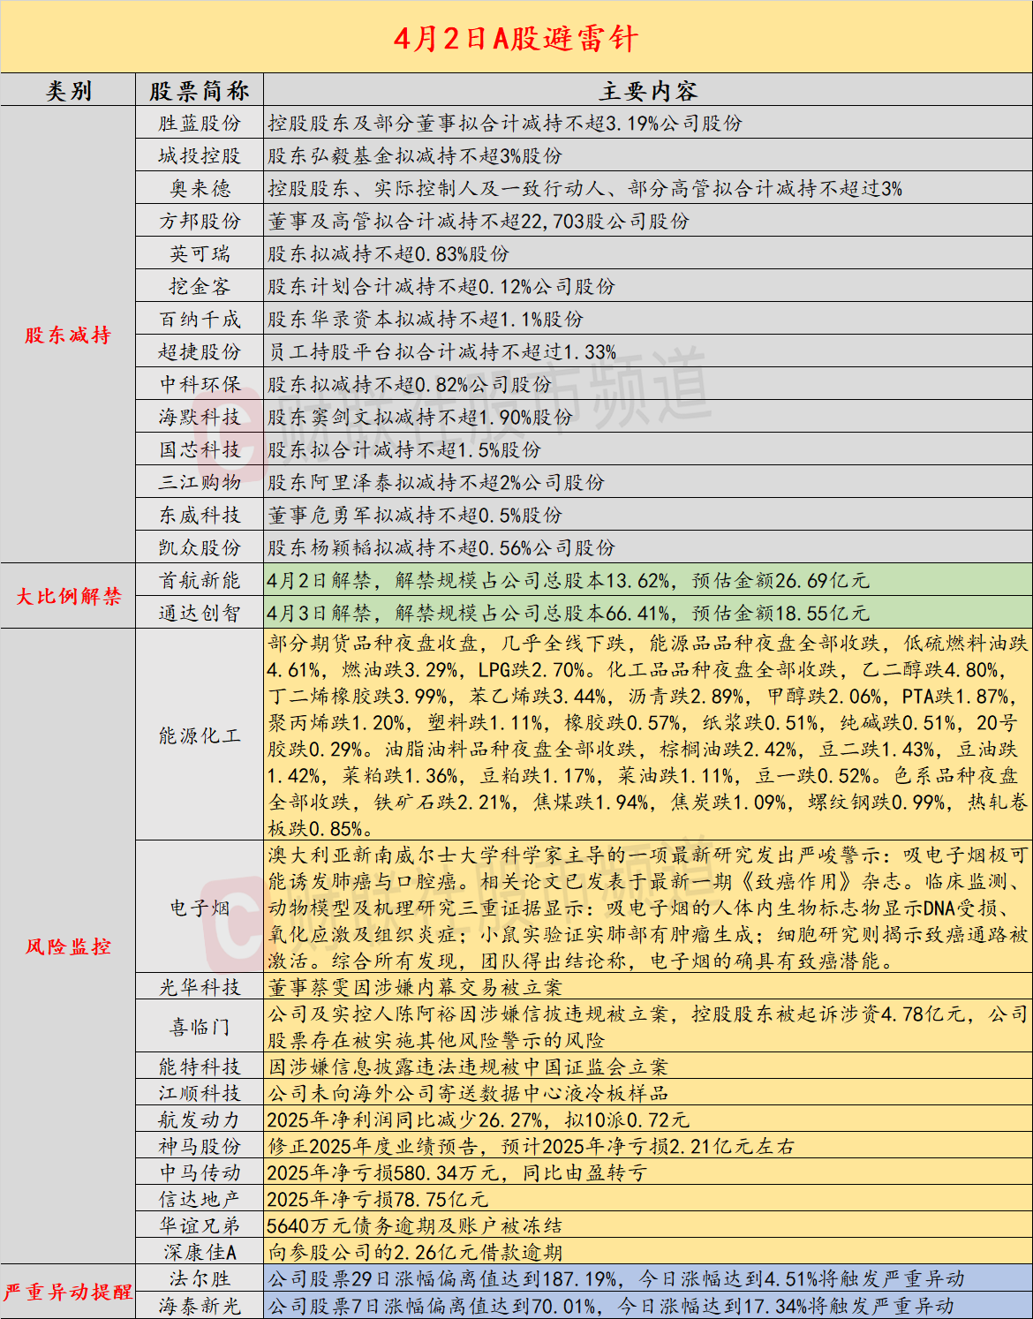Click the stock name 超捷股份

click(200, 352)
